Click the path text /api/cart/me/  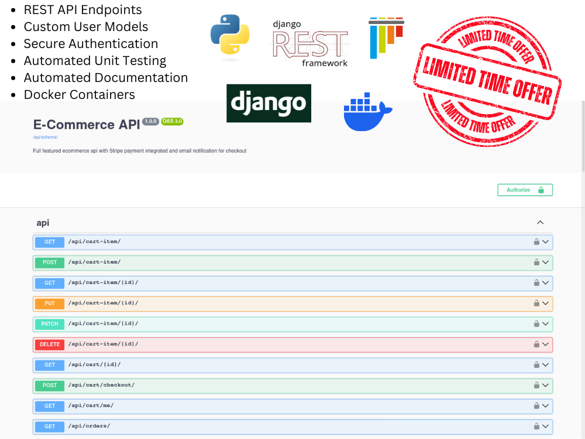[x=91, y=406]
